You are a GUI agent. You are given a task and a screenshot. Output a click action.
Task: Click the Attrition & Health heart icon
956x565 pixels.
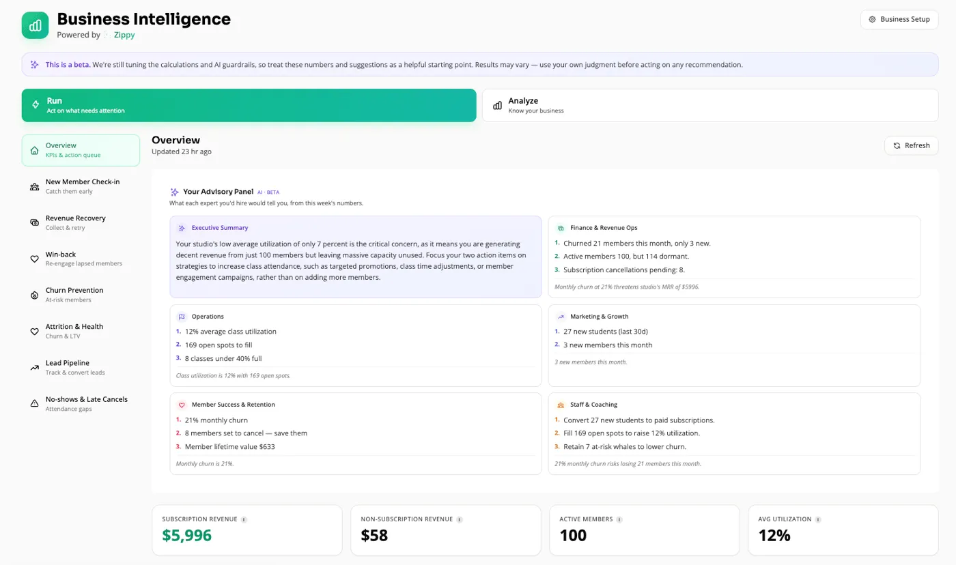point(34,331)
